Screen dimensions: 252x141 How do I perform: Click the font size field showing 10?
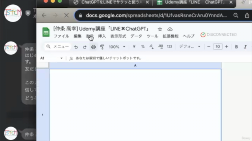(218, 47)
